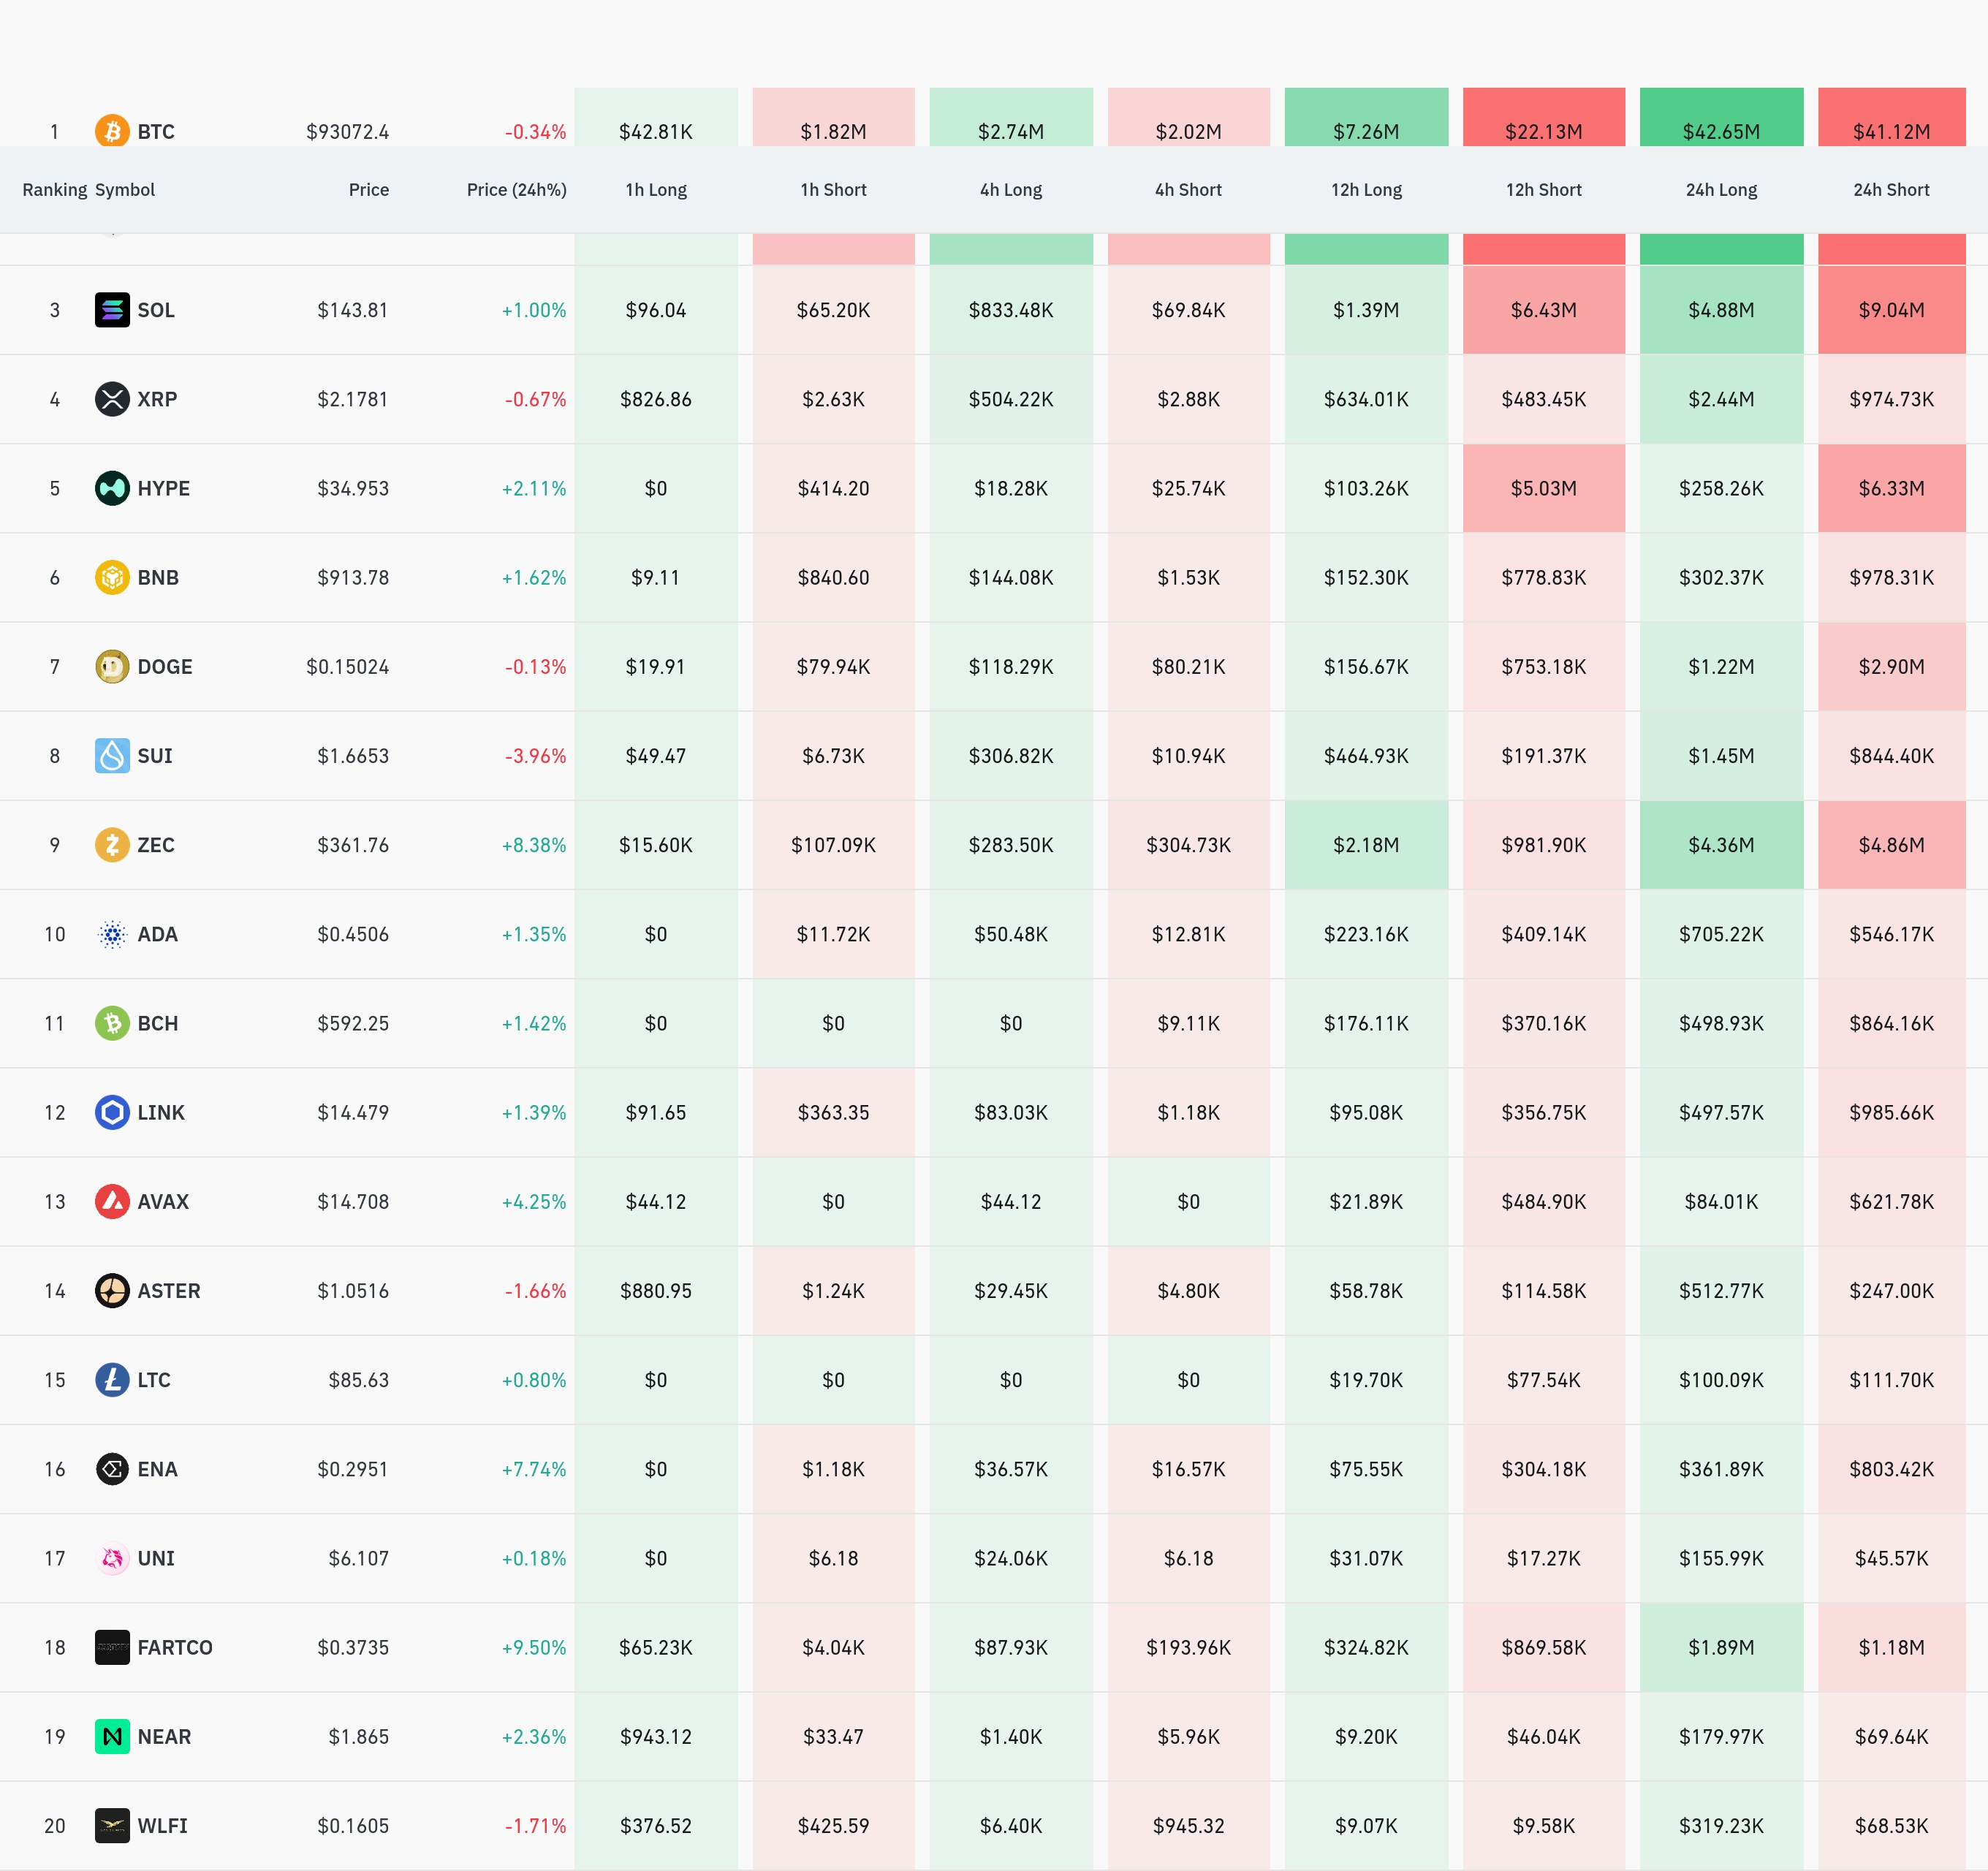Click the LINK coin icon
The height and width of the screenshot is (1871, 1988).
tap(112, 1112)
